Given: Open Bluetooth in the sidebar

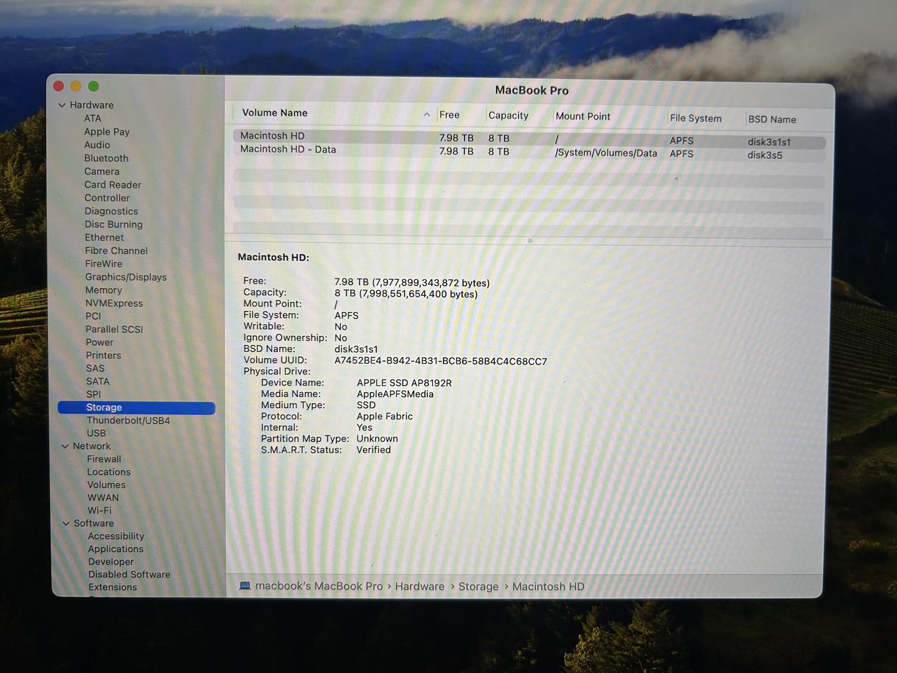Looking at the screenshot, I should (107, 158).
